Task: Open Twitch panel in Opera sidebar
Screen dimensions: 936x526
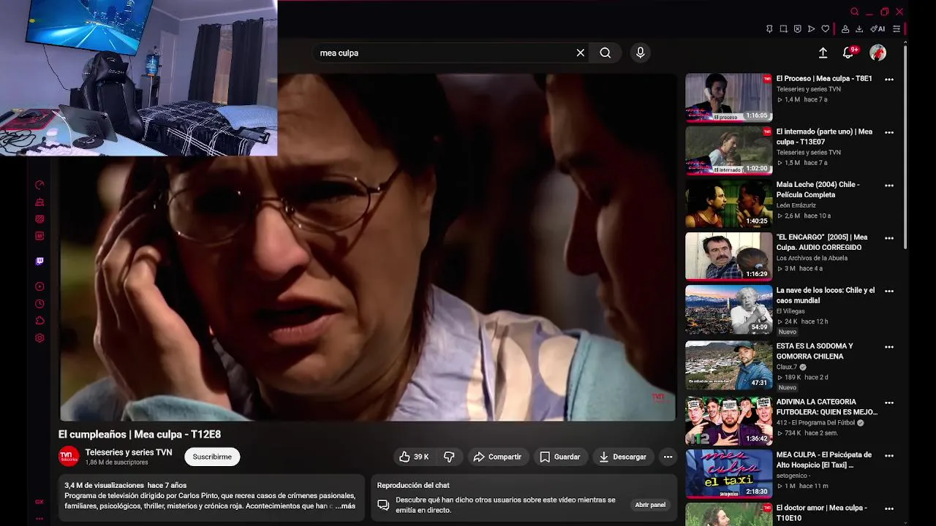Action: [39, 261]
